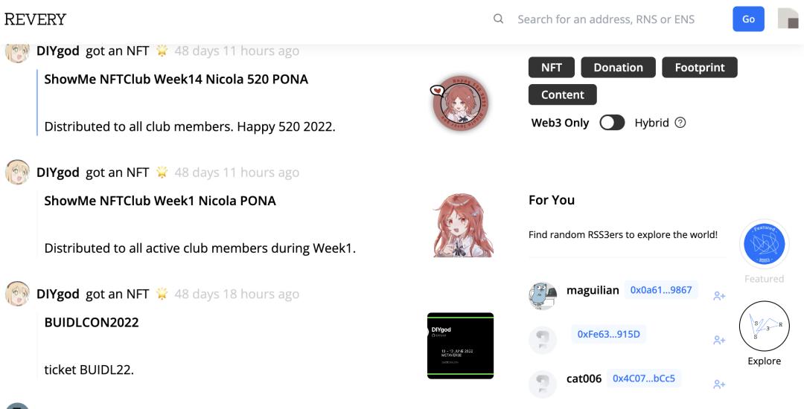Select the NFT filter tag
The height and width of the screenshot is (409, 804).
pos(552,68)
